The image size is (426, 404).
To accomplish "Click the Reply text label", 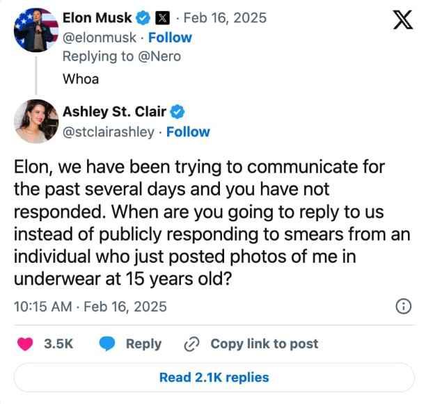I will pos(143,344).
